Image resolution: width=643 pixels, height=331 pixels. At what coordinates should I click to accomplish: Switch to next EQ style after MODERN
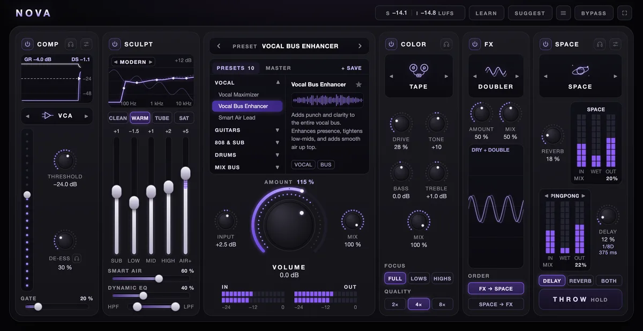tap(151, 62)
